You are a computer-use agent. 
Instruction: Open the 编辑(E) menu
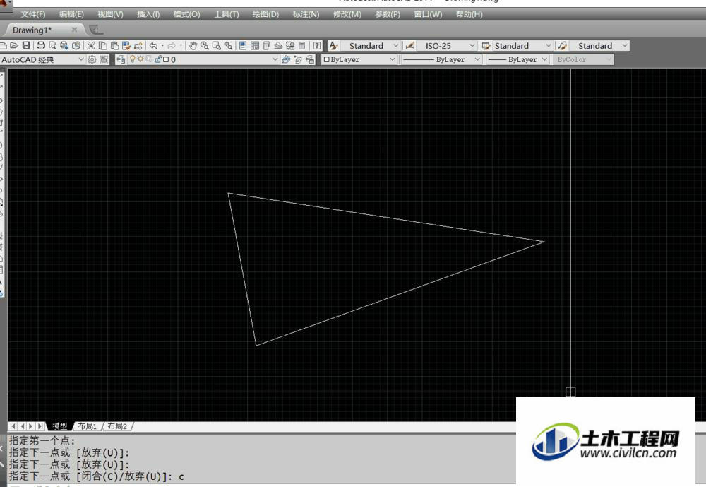pyautogui.click(x=71, y=14)
